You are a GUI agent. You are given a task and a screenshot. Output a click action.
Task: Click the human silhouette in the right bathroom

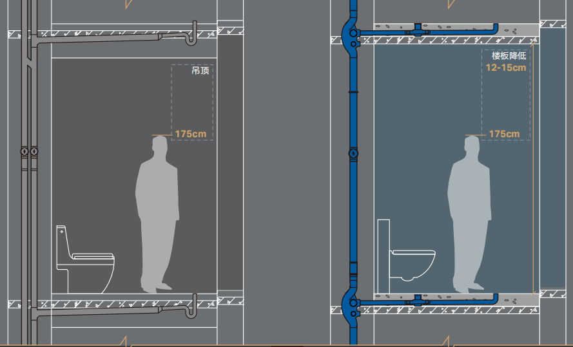pyautogui.click(x=470, y=214)
